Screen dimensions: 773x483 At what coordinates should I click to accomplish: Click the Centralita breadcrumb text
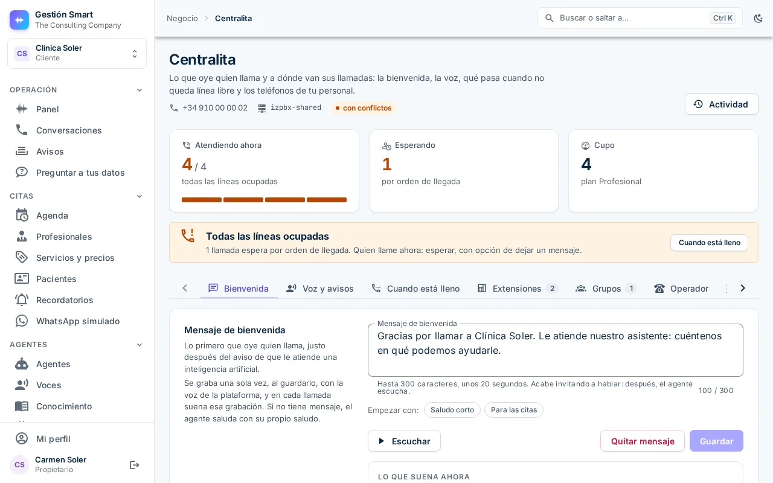coord(234,18)
